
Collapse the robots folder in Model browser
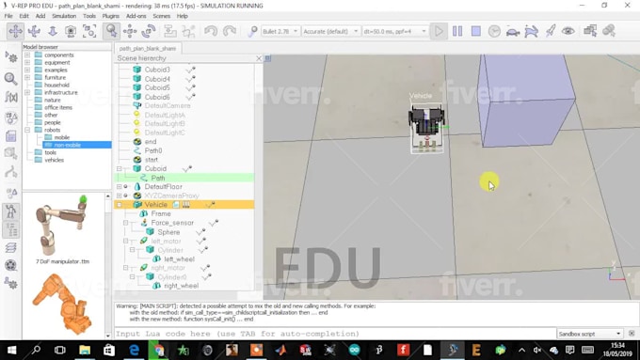tap(27, 130)
